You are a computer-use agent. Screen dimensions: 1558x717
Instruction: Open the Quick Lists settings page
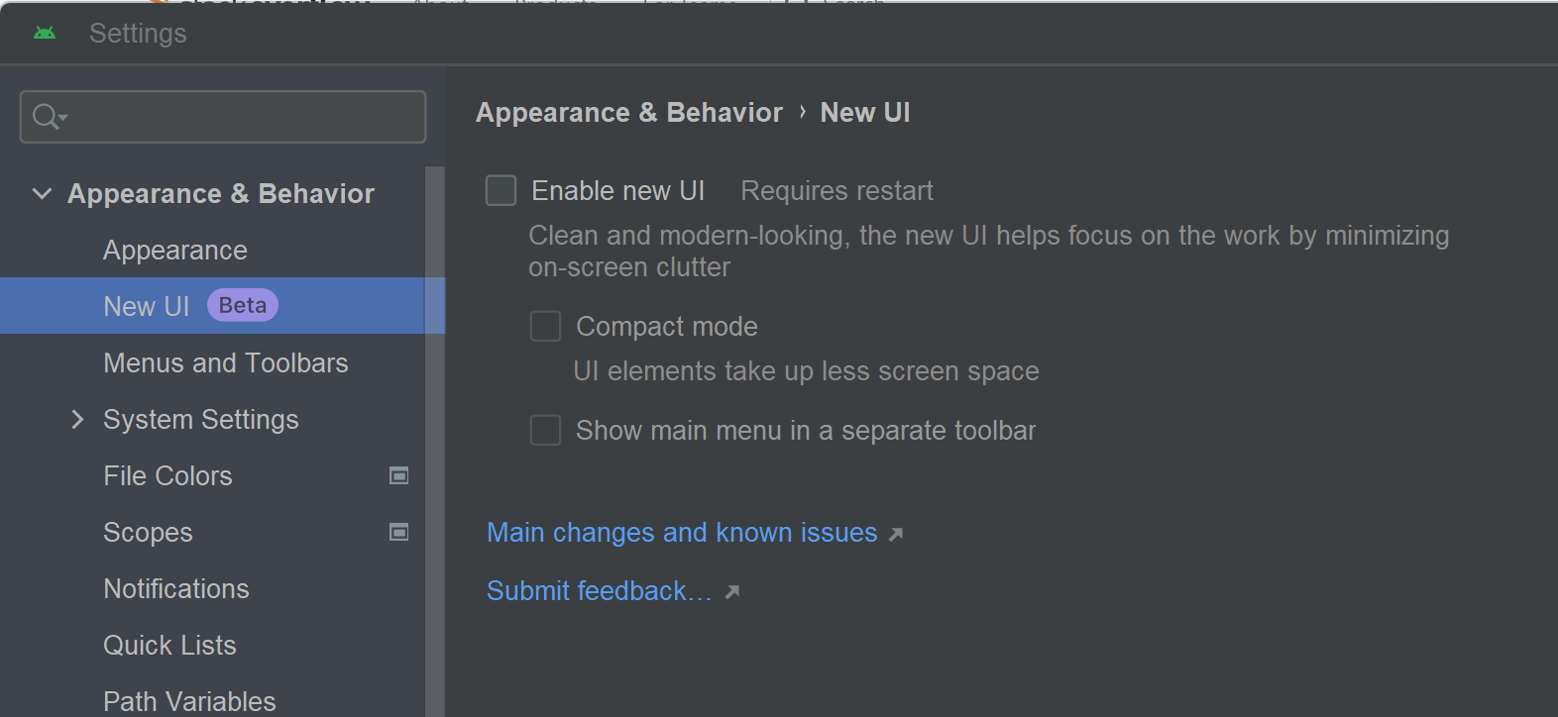point(170,646)
